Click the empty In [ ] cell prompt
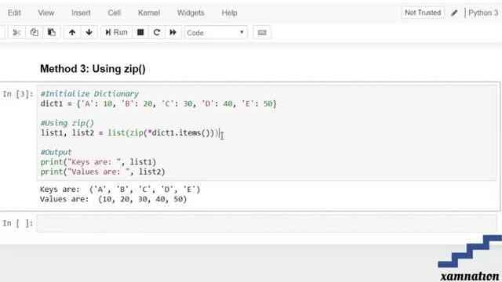The height and width of the screenshot is (282, 502). pos(18,223)
